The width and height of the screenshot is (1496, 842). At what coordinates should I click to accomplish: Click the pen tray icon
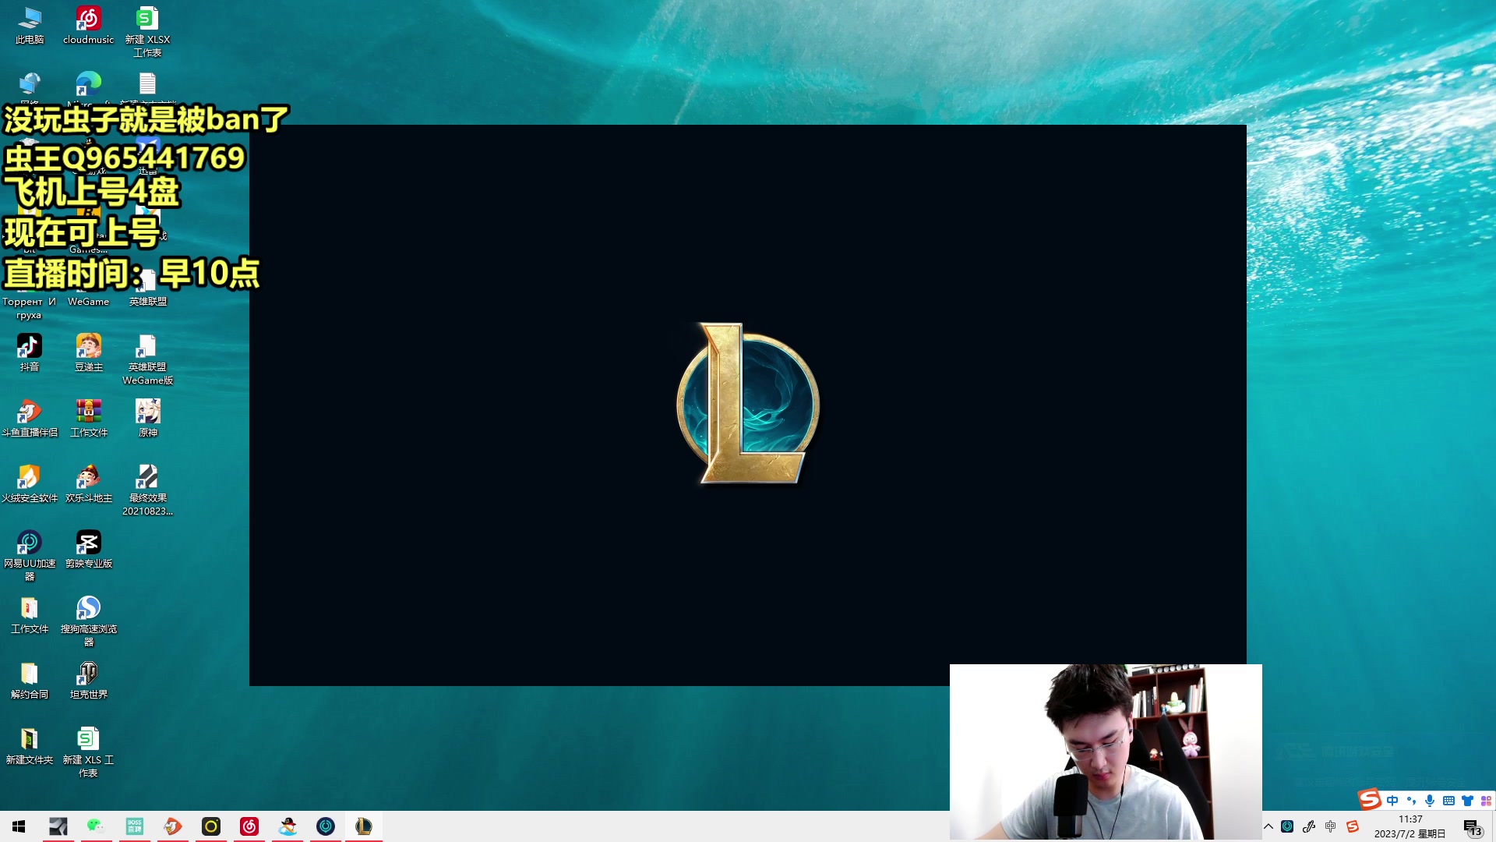click(x=1309, y=826)
